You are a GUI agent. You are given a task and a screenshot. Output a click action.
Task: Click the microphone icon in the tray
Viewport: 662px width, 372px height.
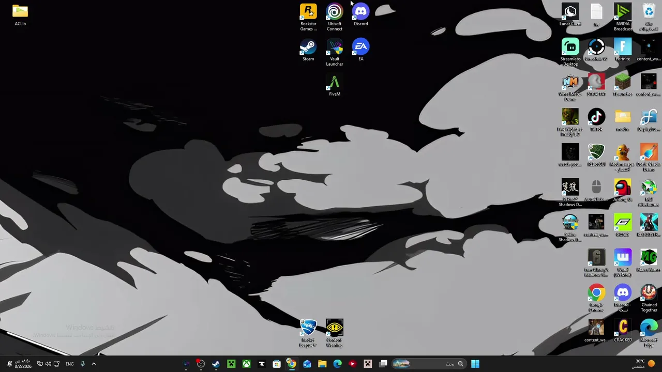82,364
